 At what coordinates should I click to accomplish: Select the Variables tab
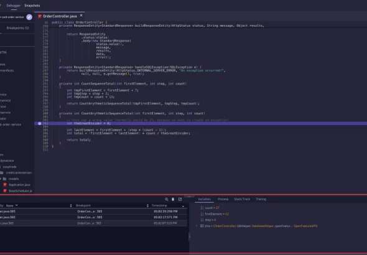point(204,199)
